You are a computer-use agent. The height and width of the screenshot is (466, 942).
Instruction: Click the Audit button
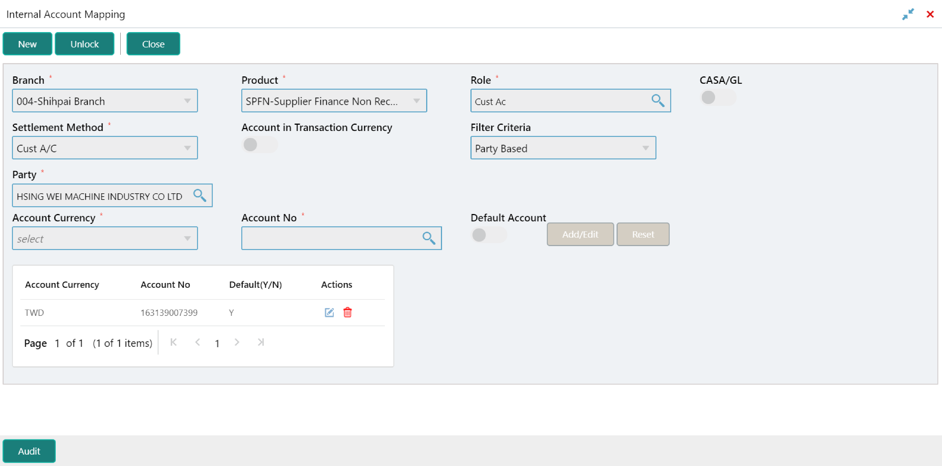pos(29,451)
